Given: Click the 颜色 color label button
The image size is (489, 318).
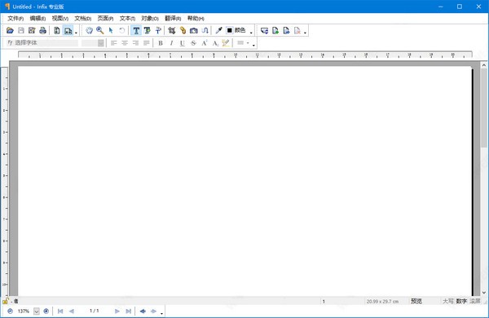Looking at the screenshot, I should click(x=240, y=30).
